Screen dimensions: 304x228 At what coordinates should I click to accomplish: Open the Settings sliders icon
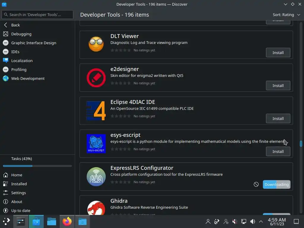(6, 193)
